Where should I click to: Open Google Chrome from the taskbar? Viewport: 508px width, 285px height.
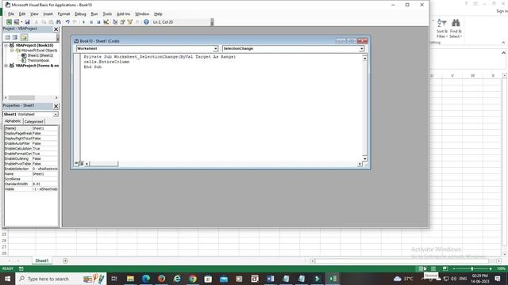pyautogui.click(x=193, y=279)
